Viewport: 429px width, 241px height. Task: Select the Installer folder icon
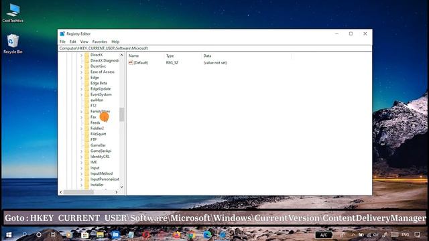coord(86,185)
